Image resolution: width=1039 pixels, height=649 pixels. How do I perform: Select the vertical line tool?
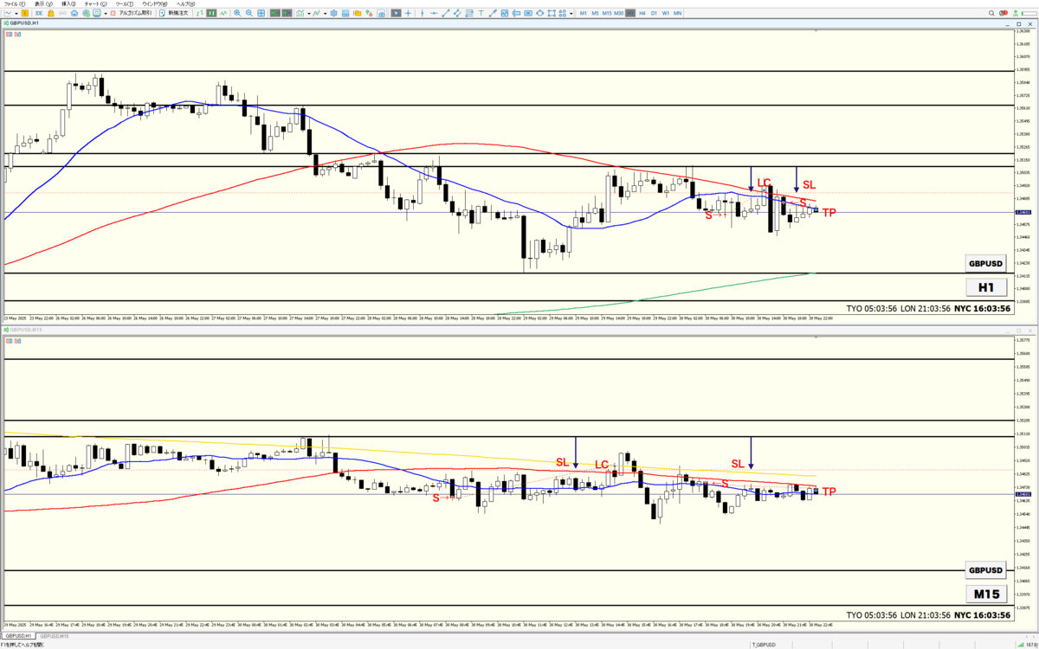pos(423,13)
